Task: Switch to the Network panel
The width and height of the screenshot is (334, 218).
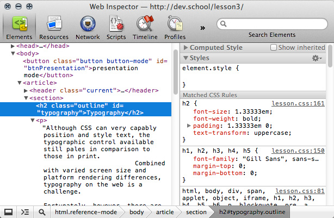Action: click(88, 28)
